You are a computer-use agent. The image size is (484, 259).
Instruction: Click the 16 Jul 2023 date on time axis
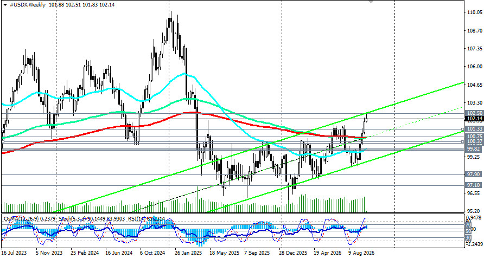click(x=14, y=253)
